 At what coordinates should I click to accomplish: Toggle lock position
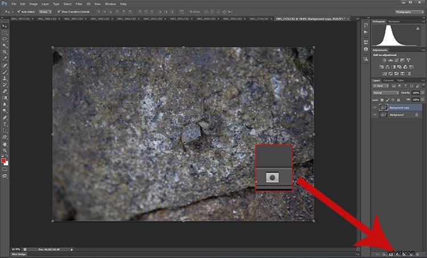(x=393, y=100)
